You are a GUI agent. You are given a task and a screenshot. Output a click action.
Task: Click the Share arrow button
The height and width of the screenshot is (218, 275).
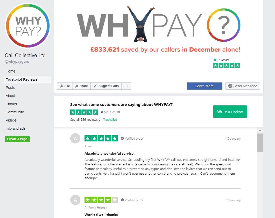81,86
